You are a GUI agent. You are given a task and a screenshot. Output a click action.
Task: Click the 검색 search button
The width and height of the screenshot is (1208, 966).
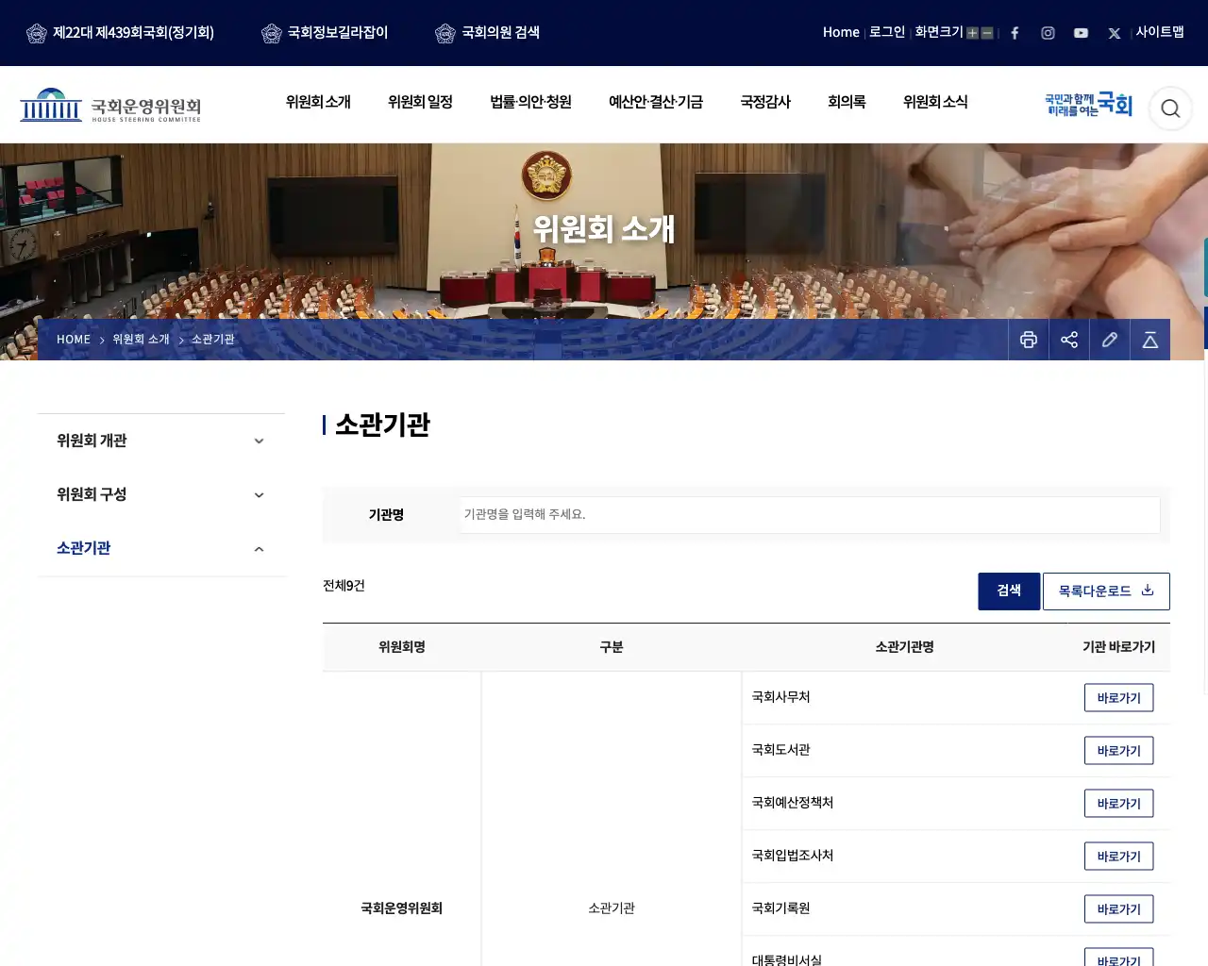(x=1009, y=591)
